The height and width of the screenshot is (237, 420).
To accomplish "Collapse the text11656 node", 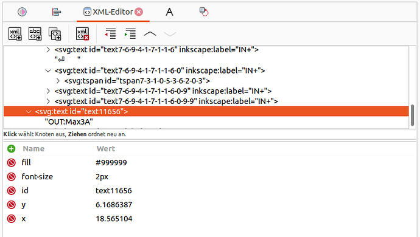I will pyautogui.click(x=29, y=112).
